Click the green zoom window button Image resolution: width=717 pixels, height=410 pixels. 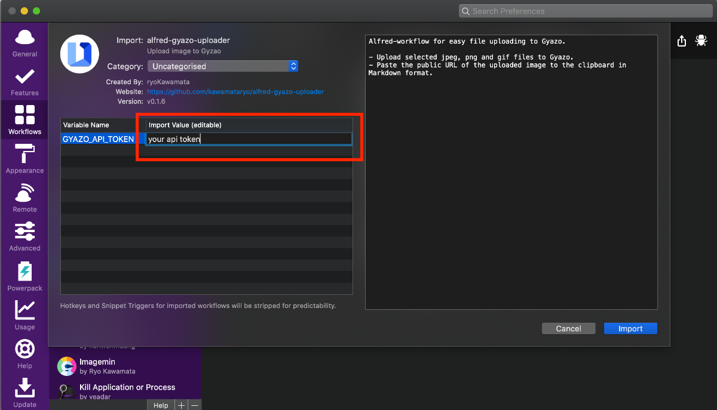point(36,11)
